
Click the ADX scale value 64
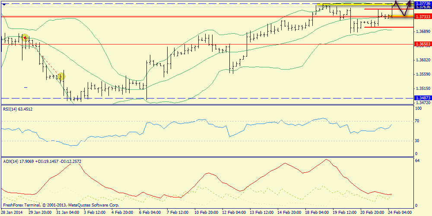click(x=417, y=160)
